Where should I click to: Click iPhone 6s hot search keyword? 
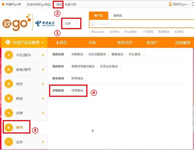(x=97, y=32)
